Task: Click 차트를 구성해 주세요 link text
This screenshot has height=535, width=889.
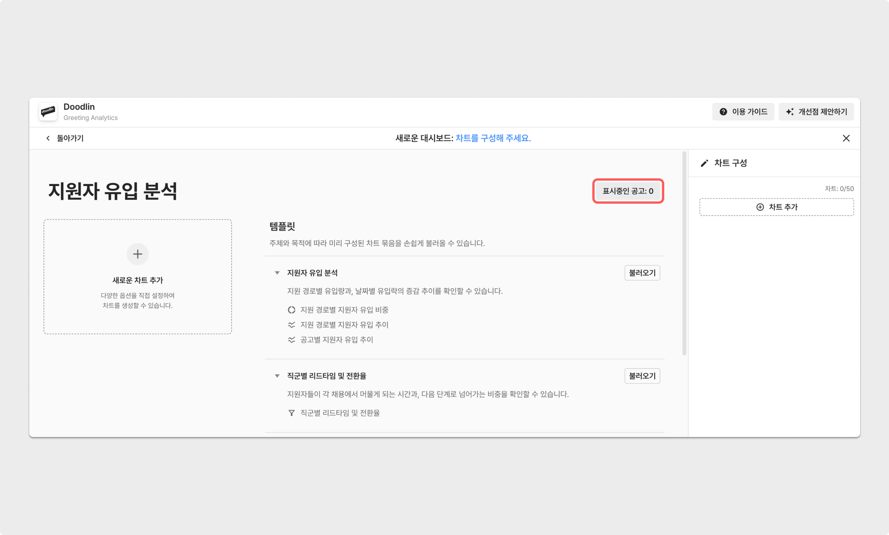Action: (493, 138)
